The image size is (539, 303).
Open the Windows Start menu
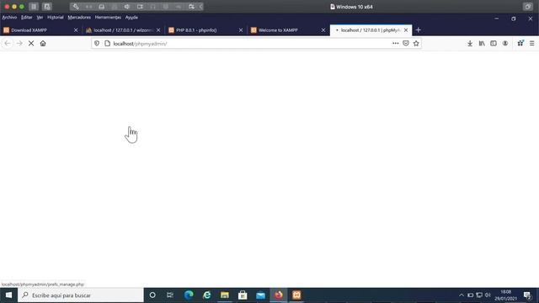(8, 295)
